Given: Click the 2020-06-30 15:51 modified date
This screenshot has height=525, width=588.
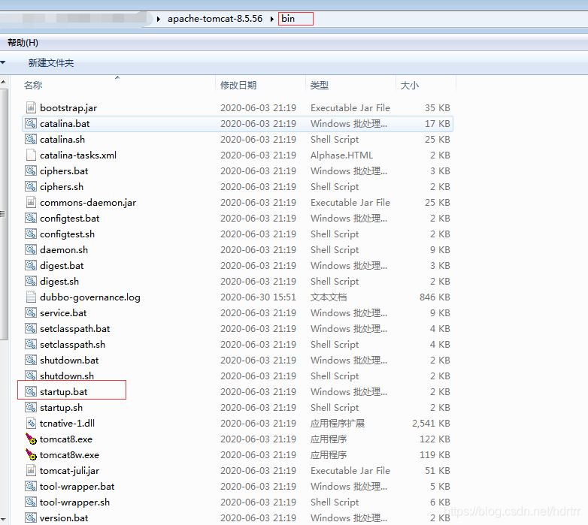Looking at the screenshot, I should click(258, 297).
